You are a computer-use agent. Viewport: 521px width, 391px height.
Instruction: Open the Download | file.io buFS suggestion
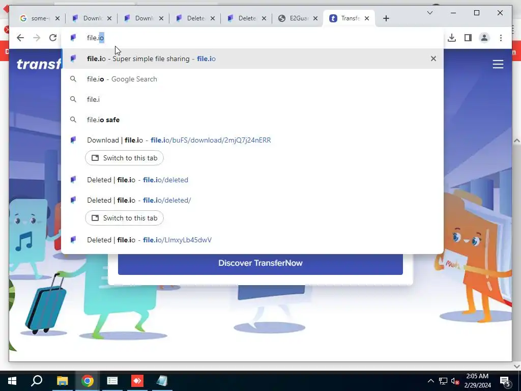252,140
